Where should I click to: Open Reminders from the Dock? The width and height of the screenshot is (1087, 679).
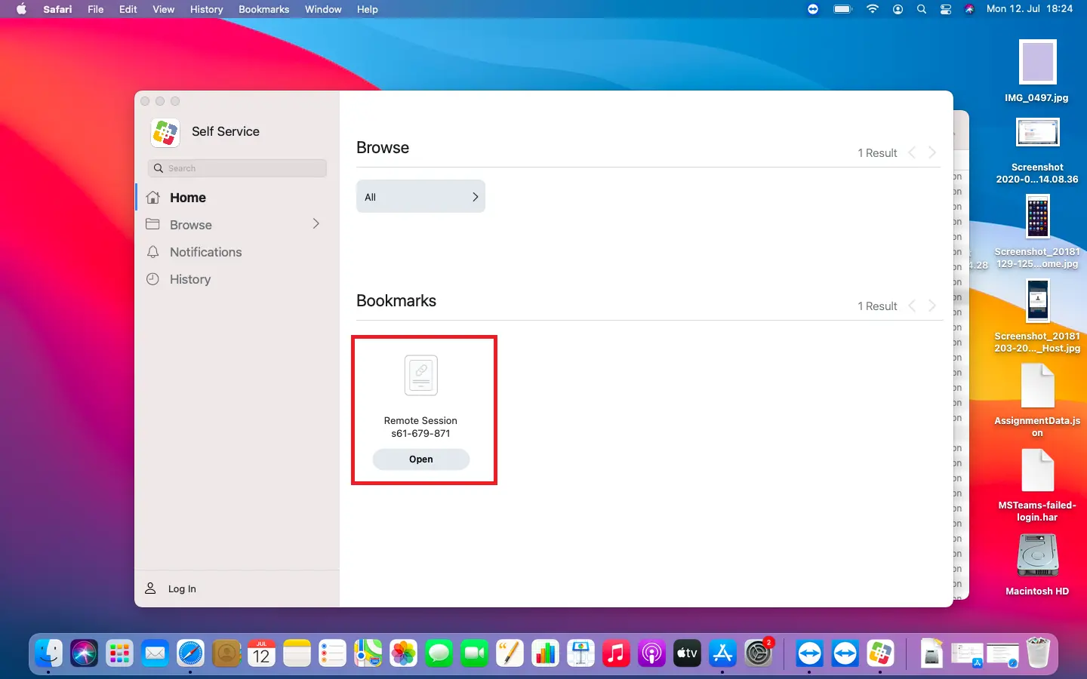point(332,653)
